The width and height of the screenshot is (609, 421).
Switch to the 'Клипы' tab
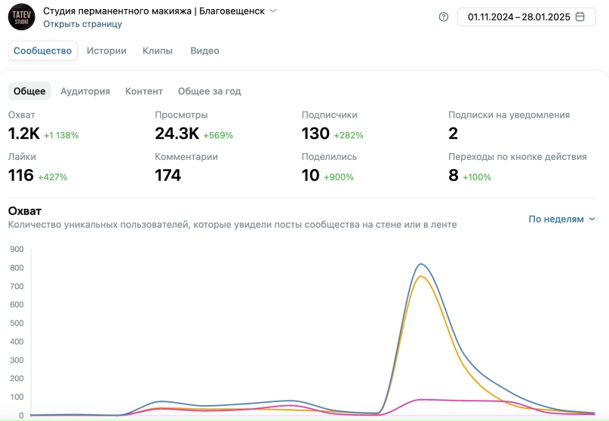pos(157,51)
